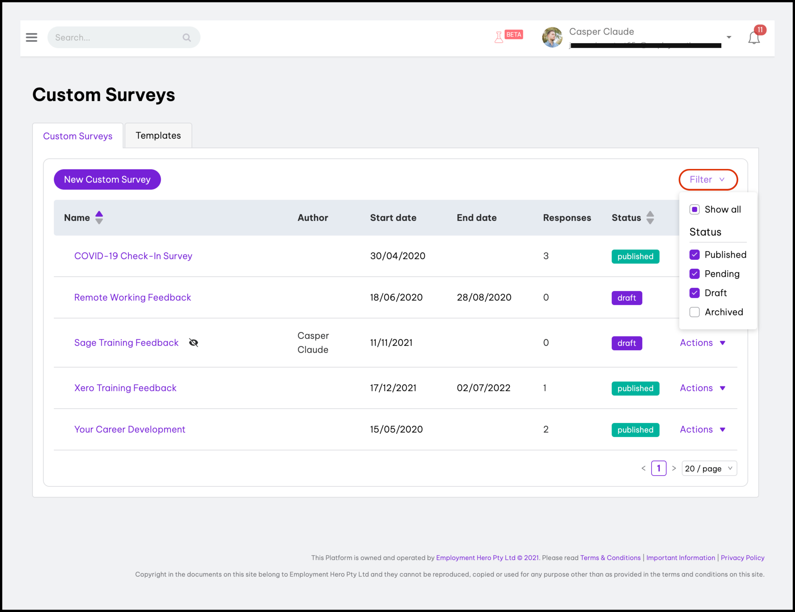Click Casper Claude profile avatar

552,38
